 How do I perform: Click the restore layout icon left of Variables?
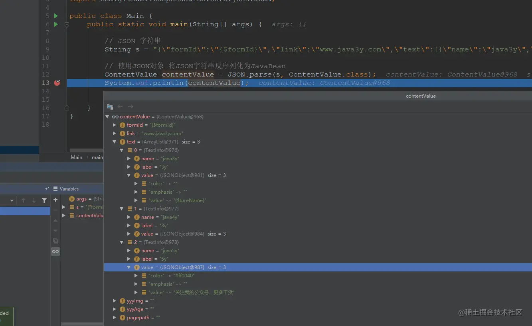(47, 189)
